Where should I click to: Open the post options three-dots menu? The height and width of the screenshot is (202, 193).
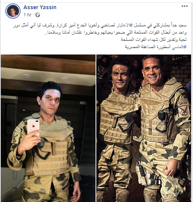pyautogui.click(x=185, y=6)
